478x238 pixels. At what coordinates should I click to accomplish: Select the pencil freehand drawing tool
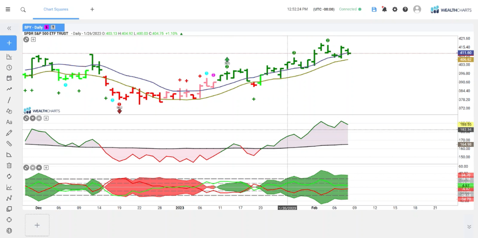click(x=9, y=133)
